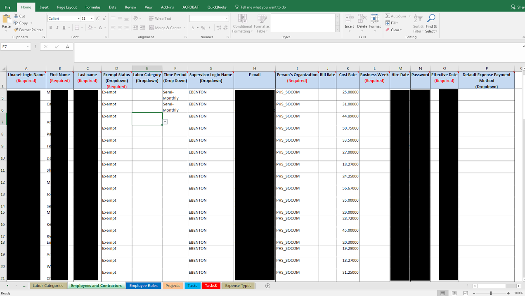Click the Insert Function fx icon
525x296 pixels.
point(67,47)
